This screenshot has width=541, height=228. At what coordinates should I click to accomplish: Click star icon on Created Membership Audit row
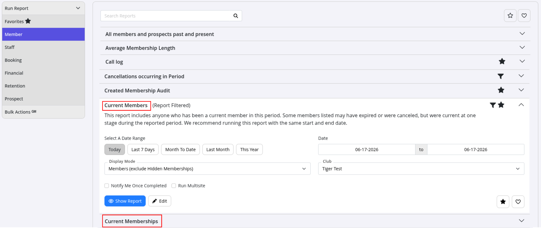tap(501, 90)
